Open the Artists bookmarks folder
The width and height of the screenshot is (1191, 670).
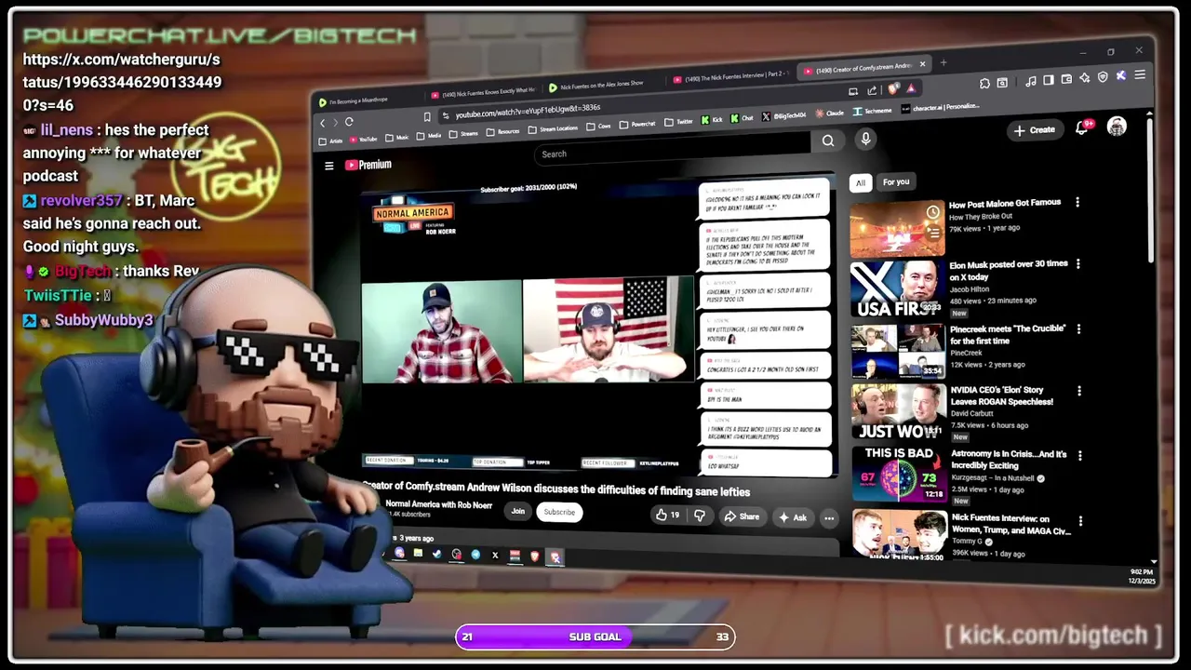tap(330, 141)
